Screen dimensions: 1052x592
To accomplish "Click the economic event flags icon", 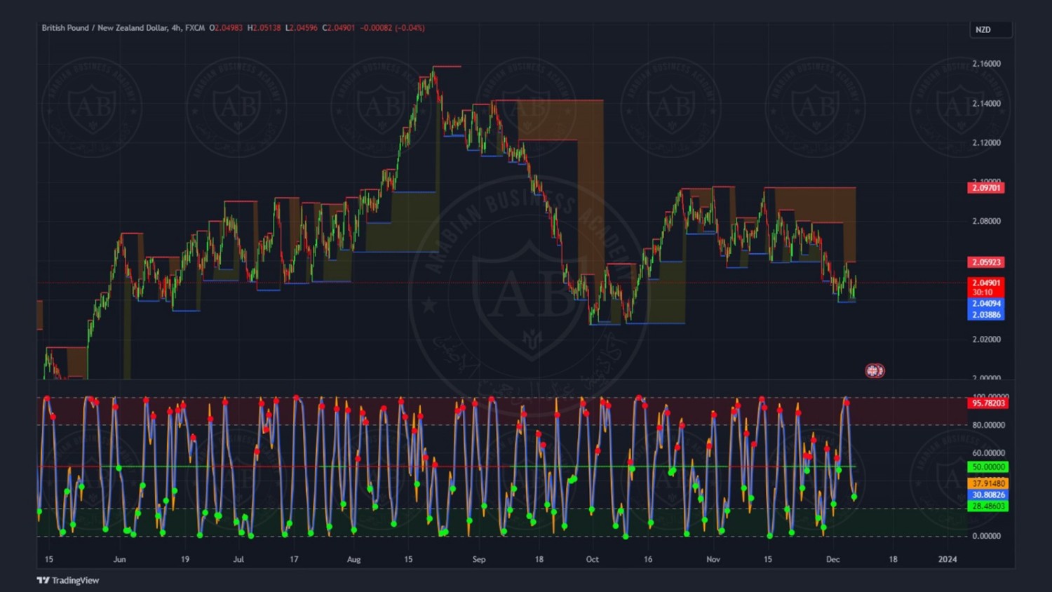I will tap(875, 370).
